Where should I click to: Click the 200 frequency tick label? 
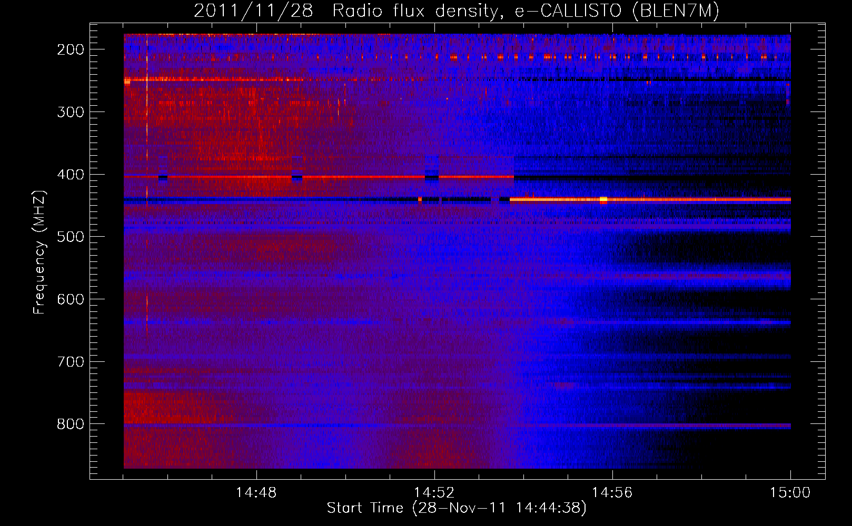(70, 49)
